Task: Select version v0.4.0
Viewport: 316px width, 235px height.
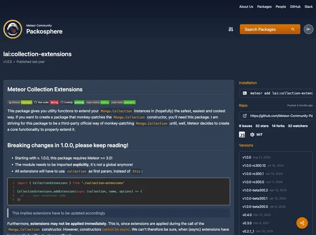Action: pyautogui.click(x=257, y=215)
